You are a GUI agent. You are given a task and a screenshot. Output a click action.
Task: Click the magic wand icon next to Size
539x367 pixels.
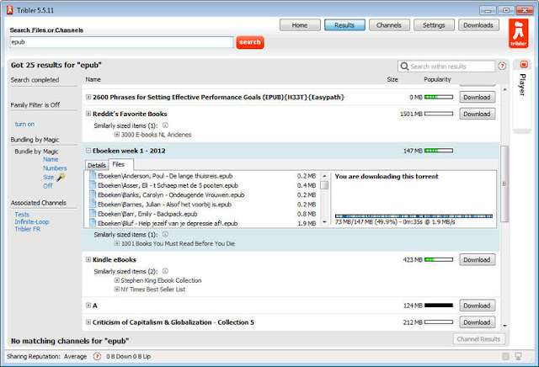coord(61,178)
